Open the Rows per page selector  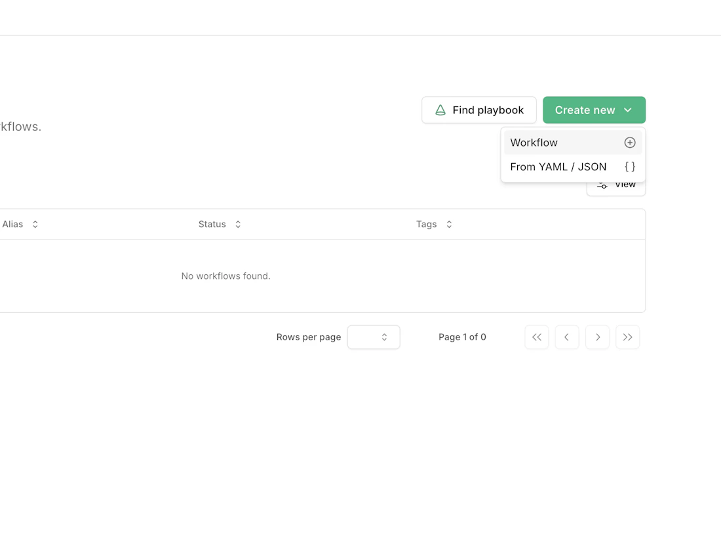tap(374, 337)
